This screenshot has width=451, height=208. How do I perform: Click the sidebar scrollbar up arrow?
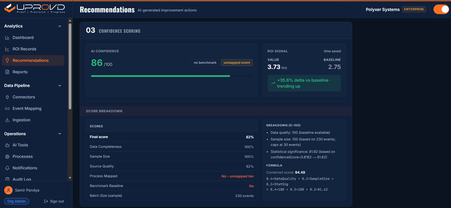70,21
